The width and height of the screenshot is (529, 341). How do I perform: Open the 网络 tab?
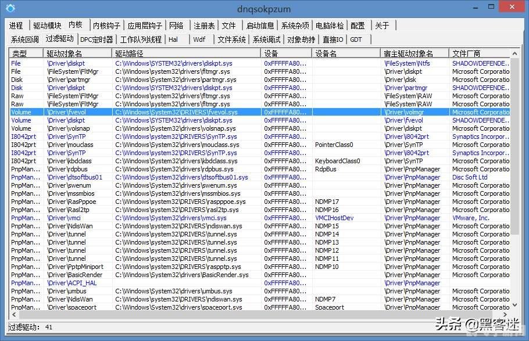point(176,26)
